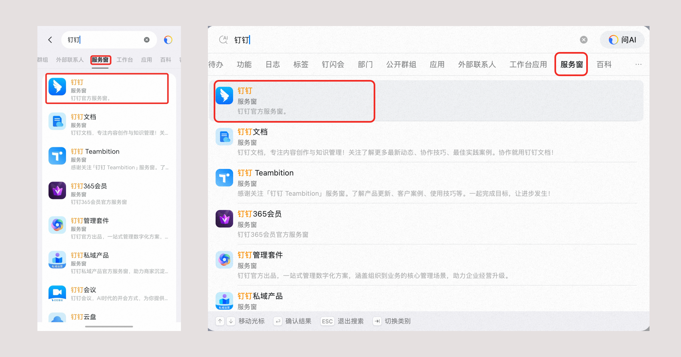Open the 钉钉管理套件 service window icon
The image size is (681, 357).
coord(224,260)
